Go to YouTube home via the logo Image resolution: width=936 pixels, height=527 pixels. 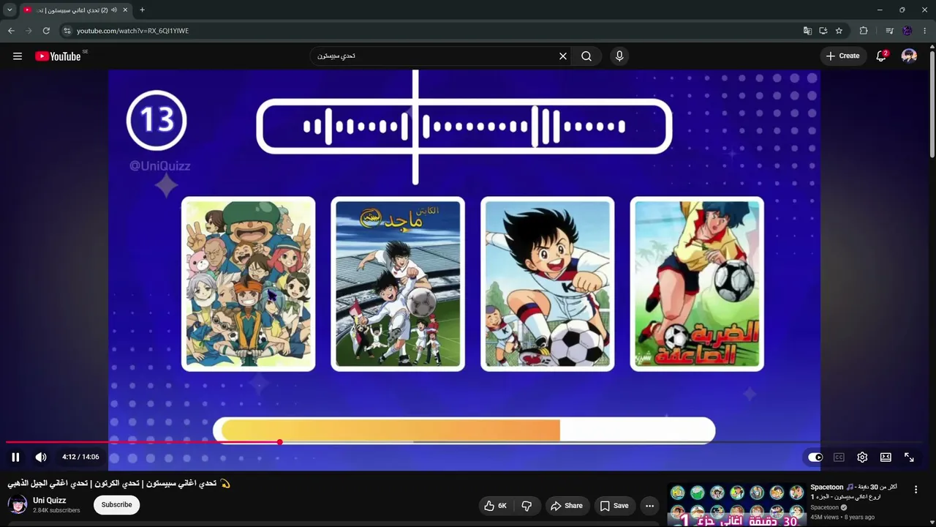click(x=58, y=56)
